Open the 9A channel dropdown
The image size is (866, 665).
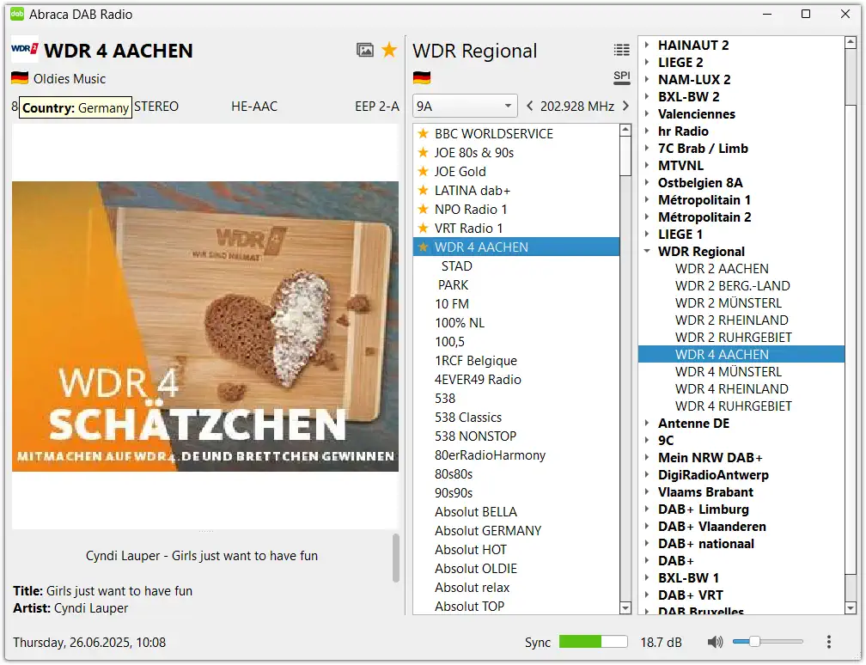click(465, 106)
